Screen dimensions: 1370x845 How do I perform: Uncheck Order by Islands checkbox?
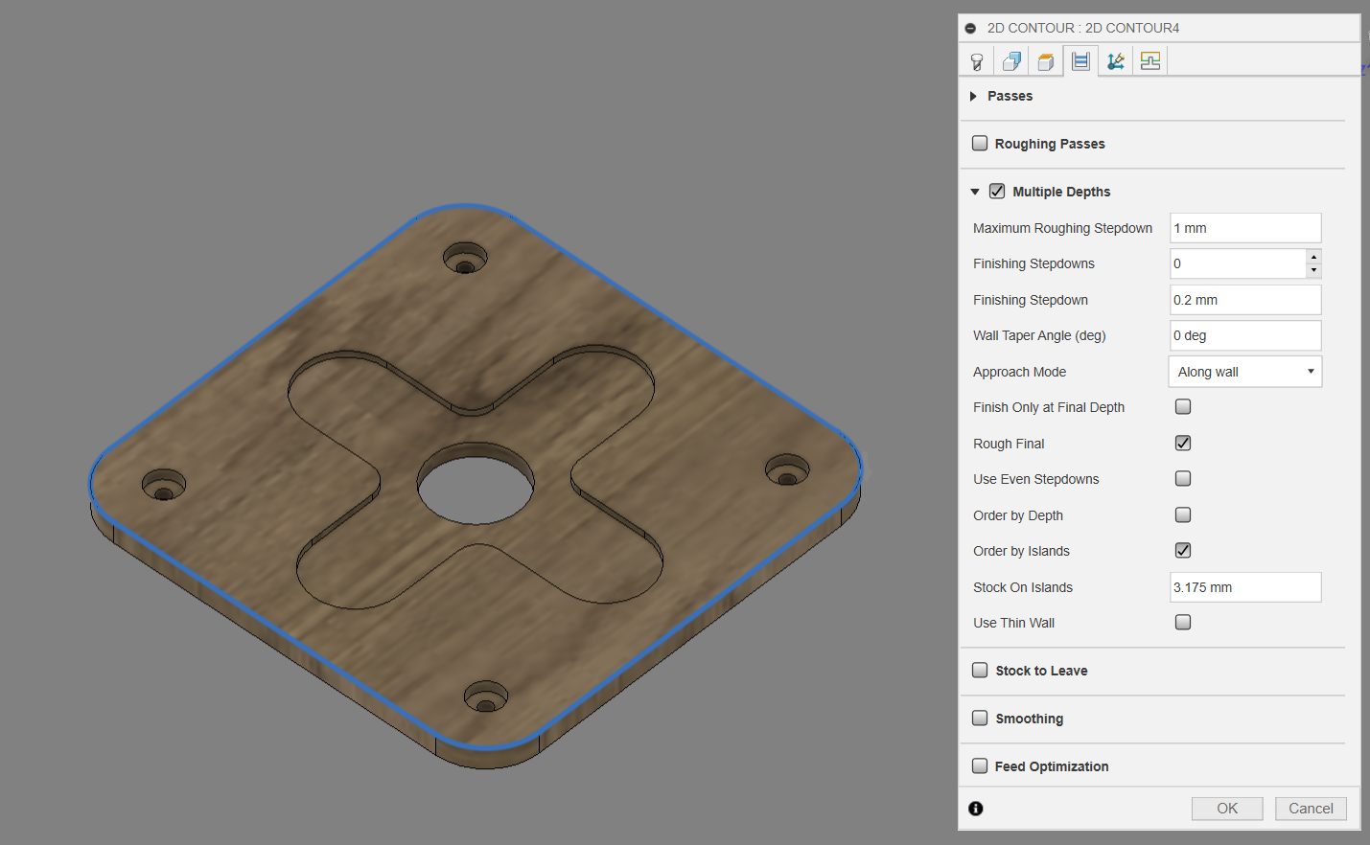(1183, 550)
